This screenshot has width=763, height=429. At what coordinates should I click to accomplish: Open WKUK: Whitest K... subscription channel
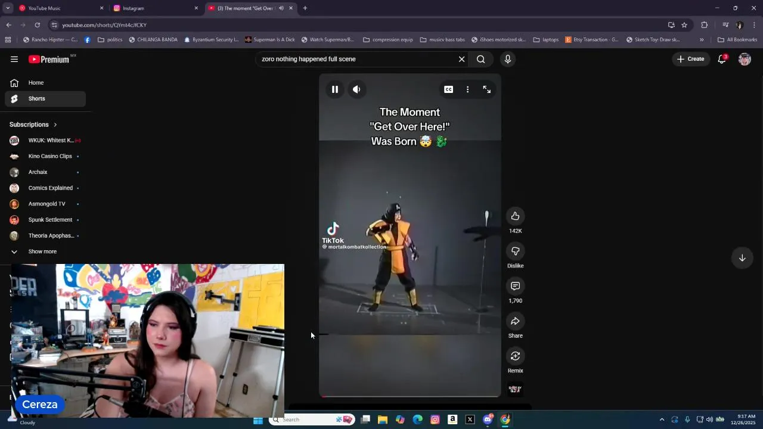pyautogui.click(x=45, y=141)
